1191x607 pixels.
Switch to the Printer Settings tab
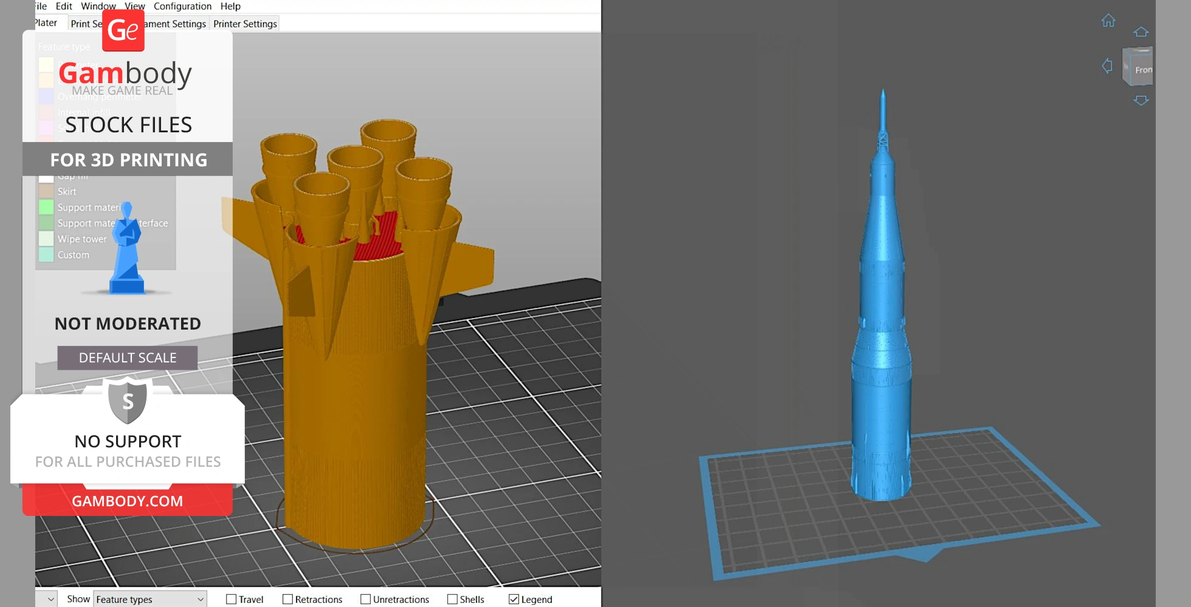pyautogui.click(x=245, y=24)
